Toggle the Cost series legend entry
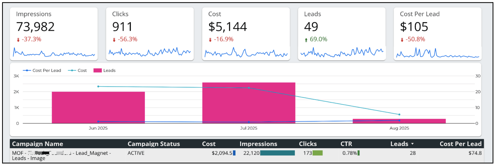The width and height of the screenshot is (496, 167). pyautogui.click(x=77, y=70)
